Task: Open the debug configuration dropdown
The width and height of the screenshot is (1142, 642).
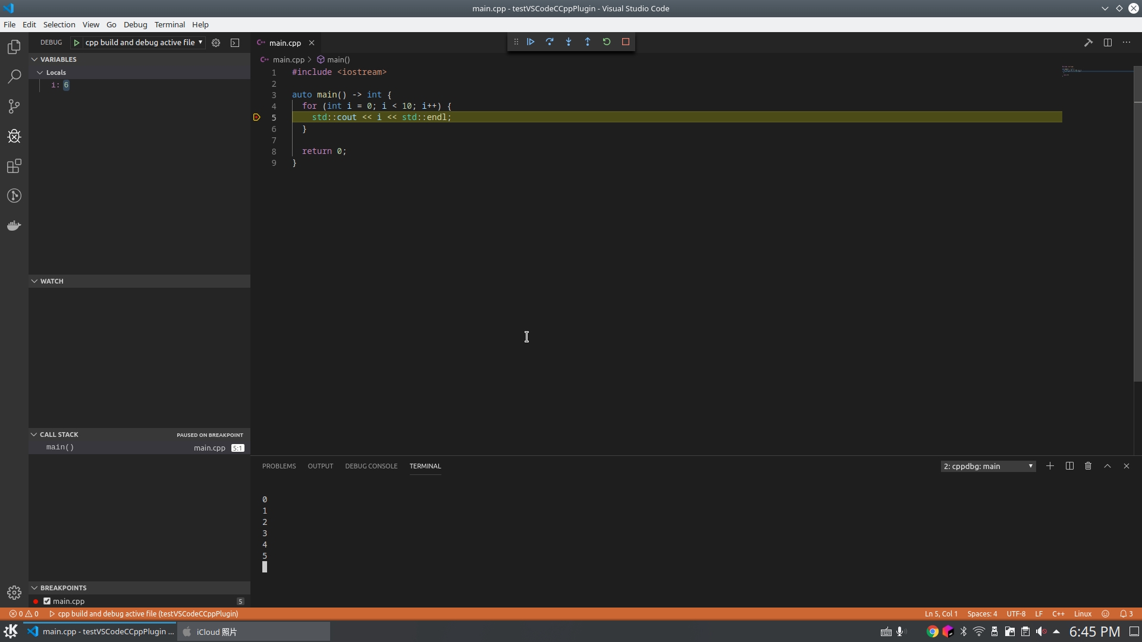Action: (x=143, y=43)
